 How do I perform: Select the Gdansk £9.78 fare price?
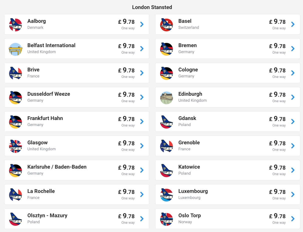tap(277, 119)
